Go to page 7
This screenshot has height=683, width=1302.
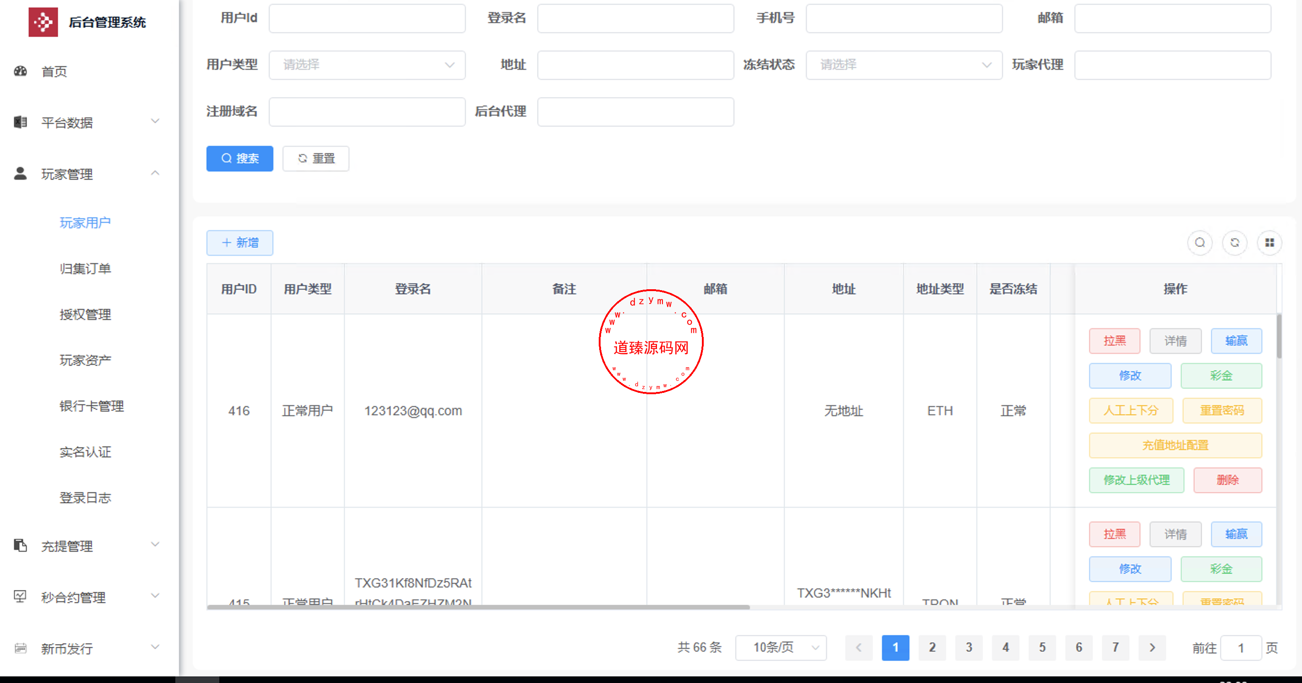tap(1115, 648)
